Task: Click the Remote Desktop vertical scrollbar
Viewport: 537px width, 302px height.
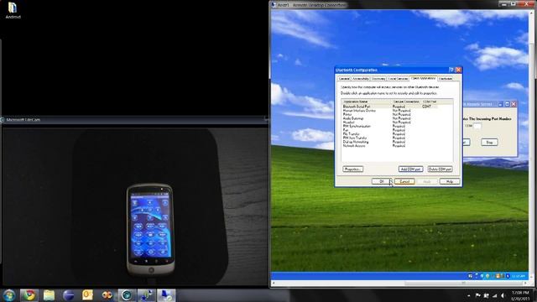Action: [x=532, y=144]
